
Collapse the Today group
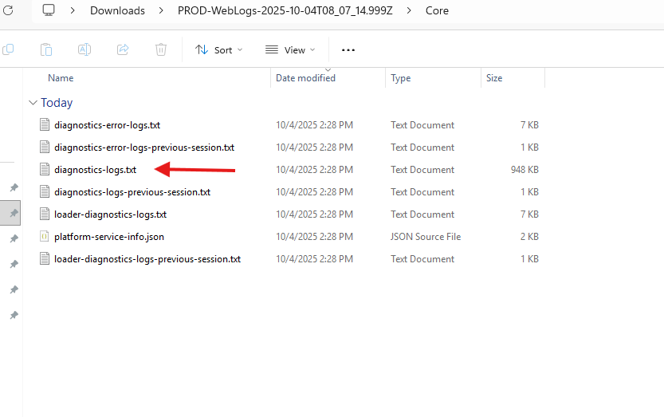click(x=33, y=103)
